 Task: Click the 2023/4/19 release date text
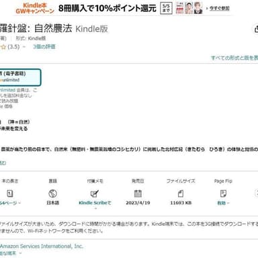[138, 203]
